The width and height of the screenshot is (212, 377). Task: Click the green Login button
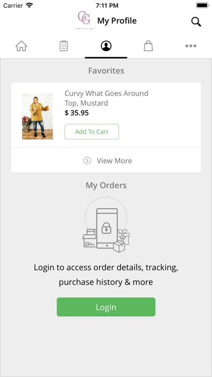pos(106,307)
